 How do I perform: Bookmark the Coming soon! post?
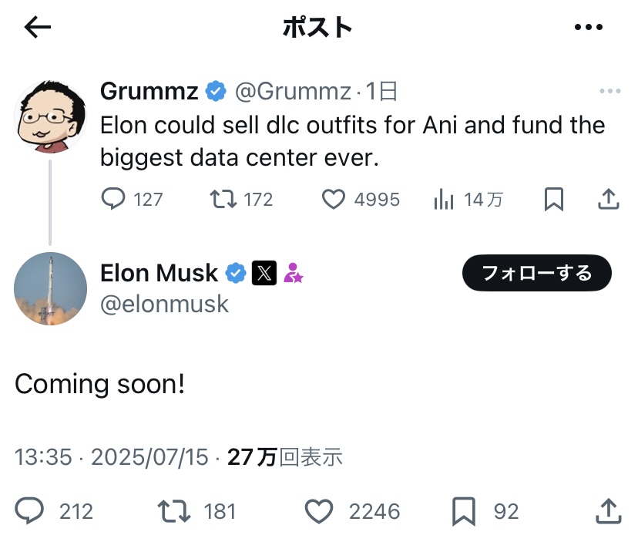463,510
